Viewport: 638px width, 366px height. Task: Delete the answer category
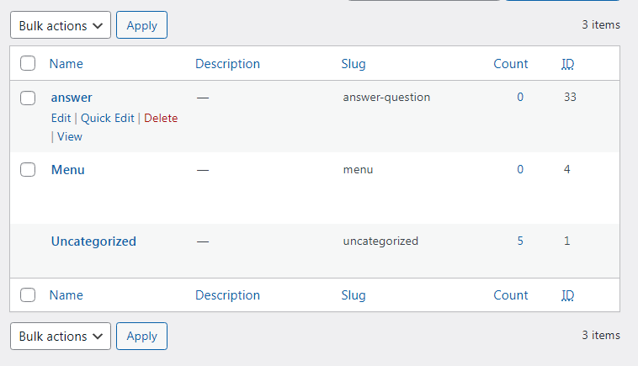161,118
